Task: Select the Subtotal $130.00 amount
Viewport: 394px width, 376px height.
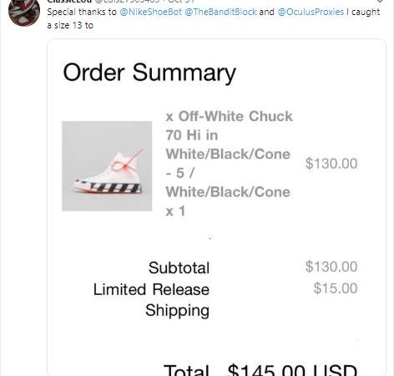Action: tap(331, 267)
